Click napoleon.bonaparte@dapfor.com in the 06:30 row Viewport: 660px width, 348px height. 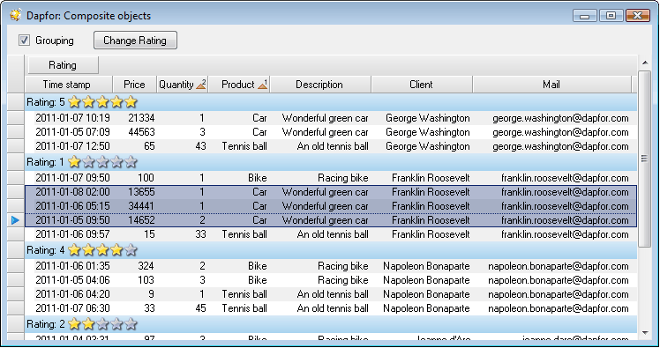click(559, 308)
